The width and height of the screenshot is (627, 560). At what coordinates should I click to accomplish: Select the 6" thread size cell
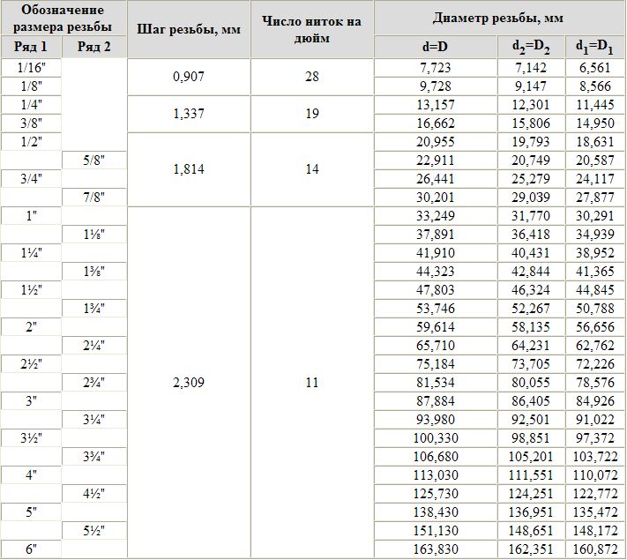coord(31,549)
